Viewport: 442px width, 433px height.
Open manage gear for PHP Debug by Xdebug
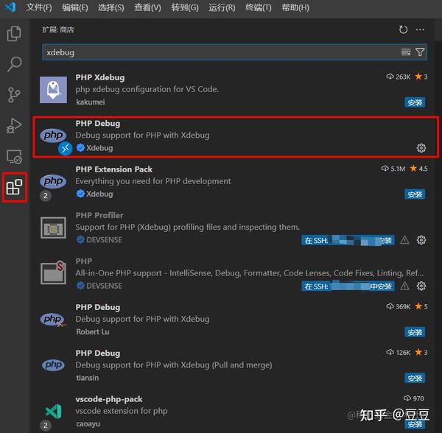(421, 148)
